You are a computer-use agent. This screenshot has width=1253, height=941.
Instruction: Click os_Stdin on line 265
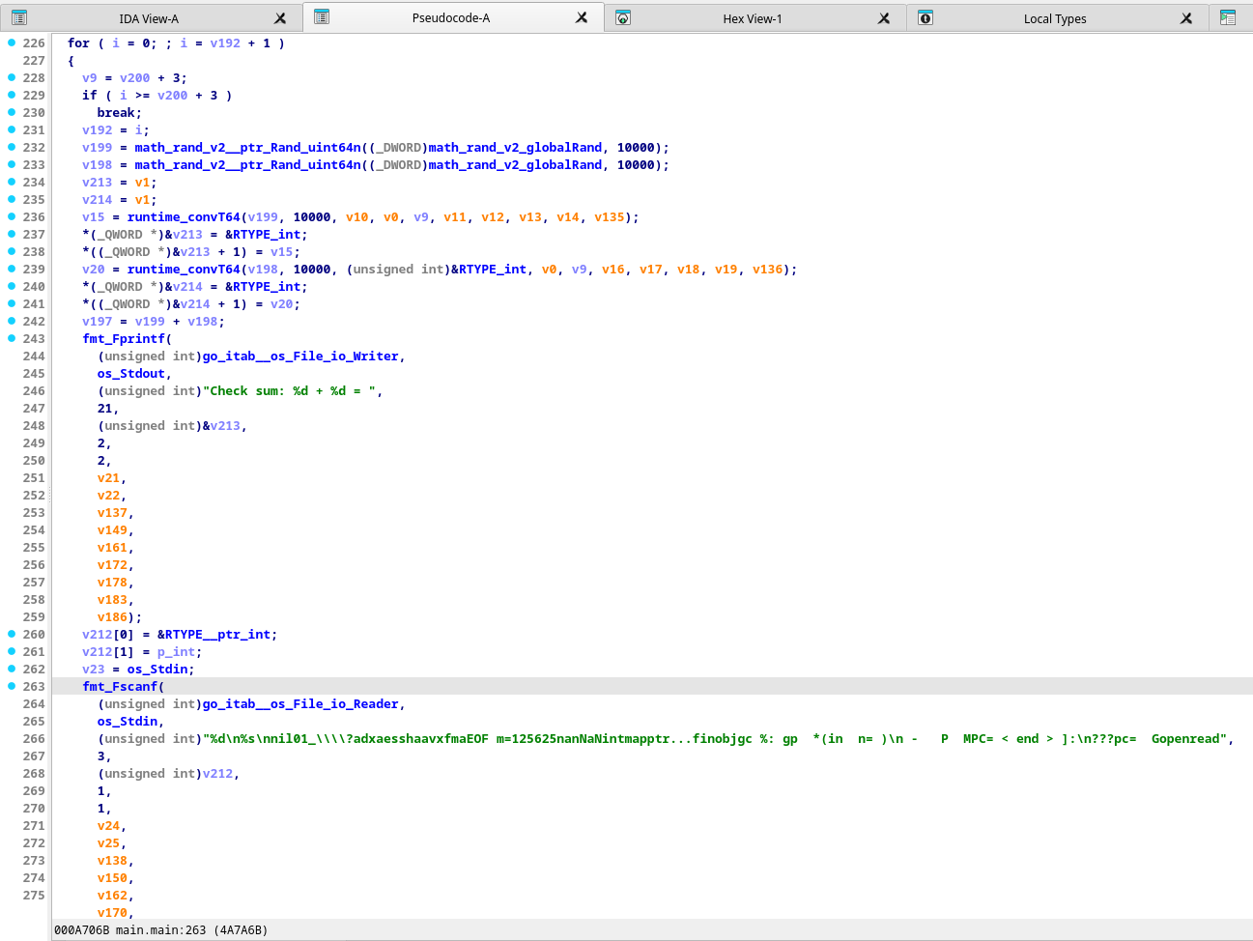coord(128,722)
